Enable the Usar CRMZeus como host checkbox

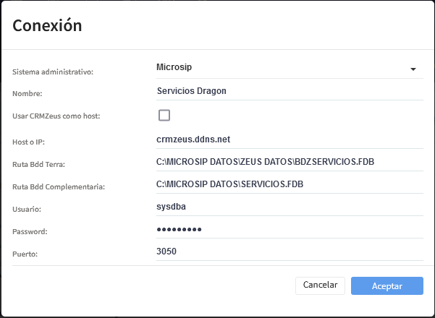point(164,115)
